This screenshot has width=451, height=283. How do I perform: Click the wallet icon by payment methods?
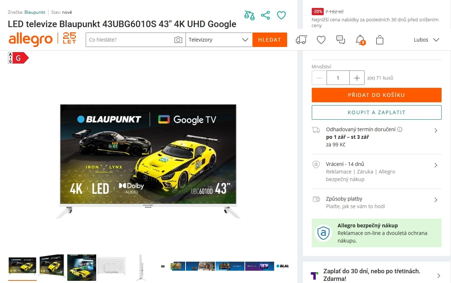(x=316, y=199)
